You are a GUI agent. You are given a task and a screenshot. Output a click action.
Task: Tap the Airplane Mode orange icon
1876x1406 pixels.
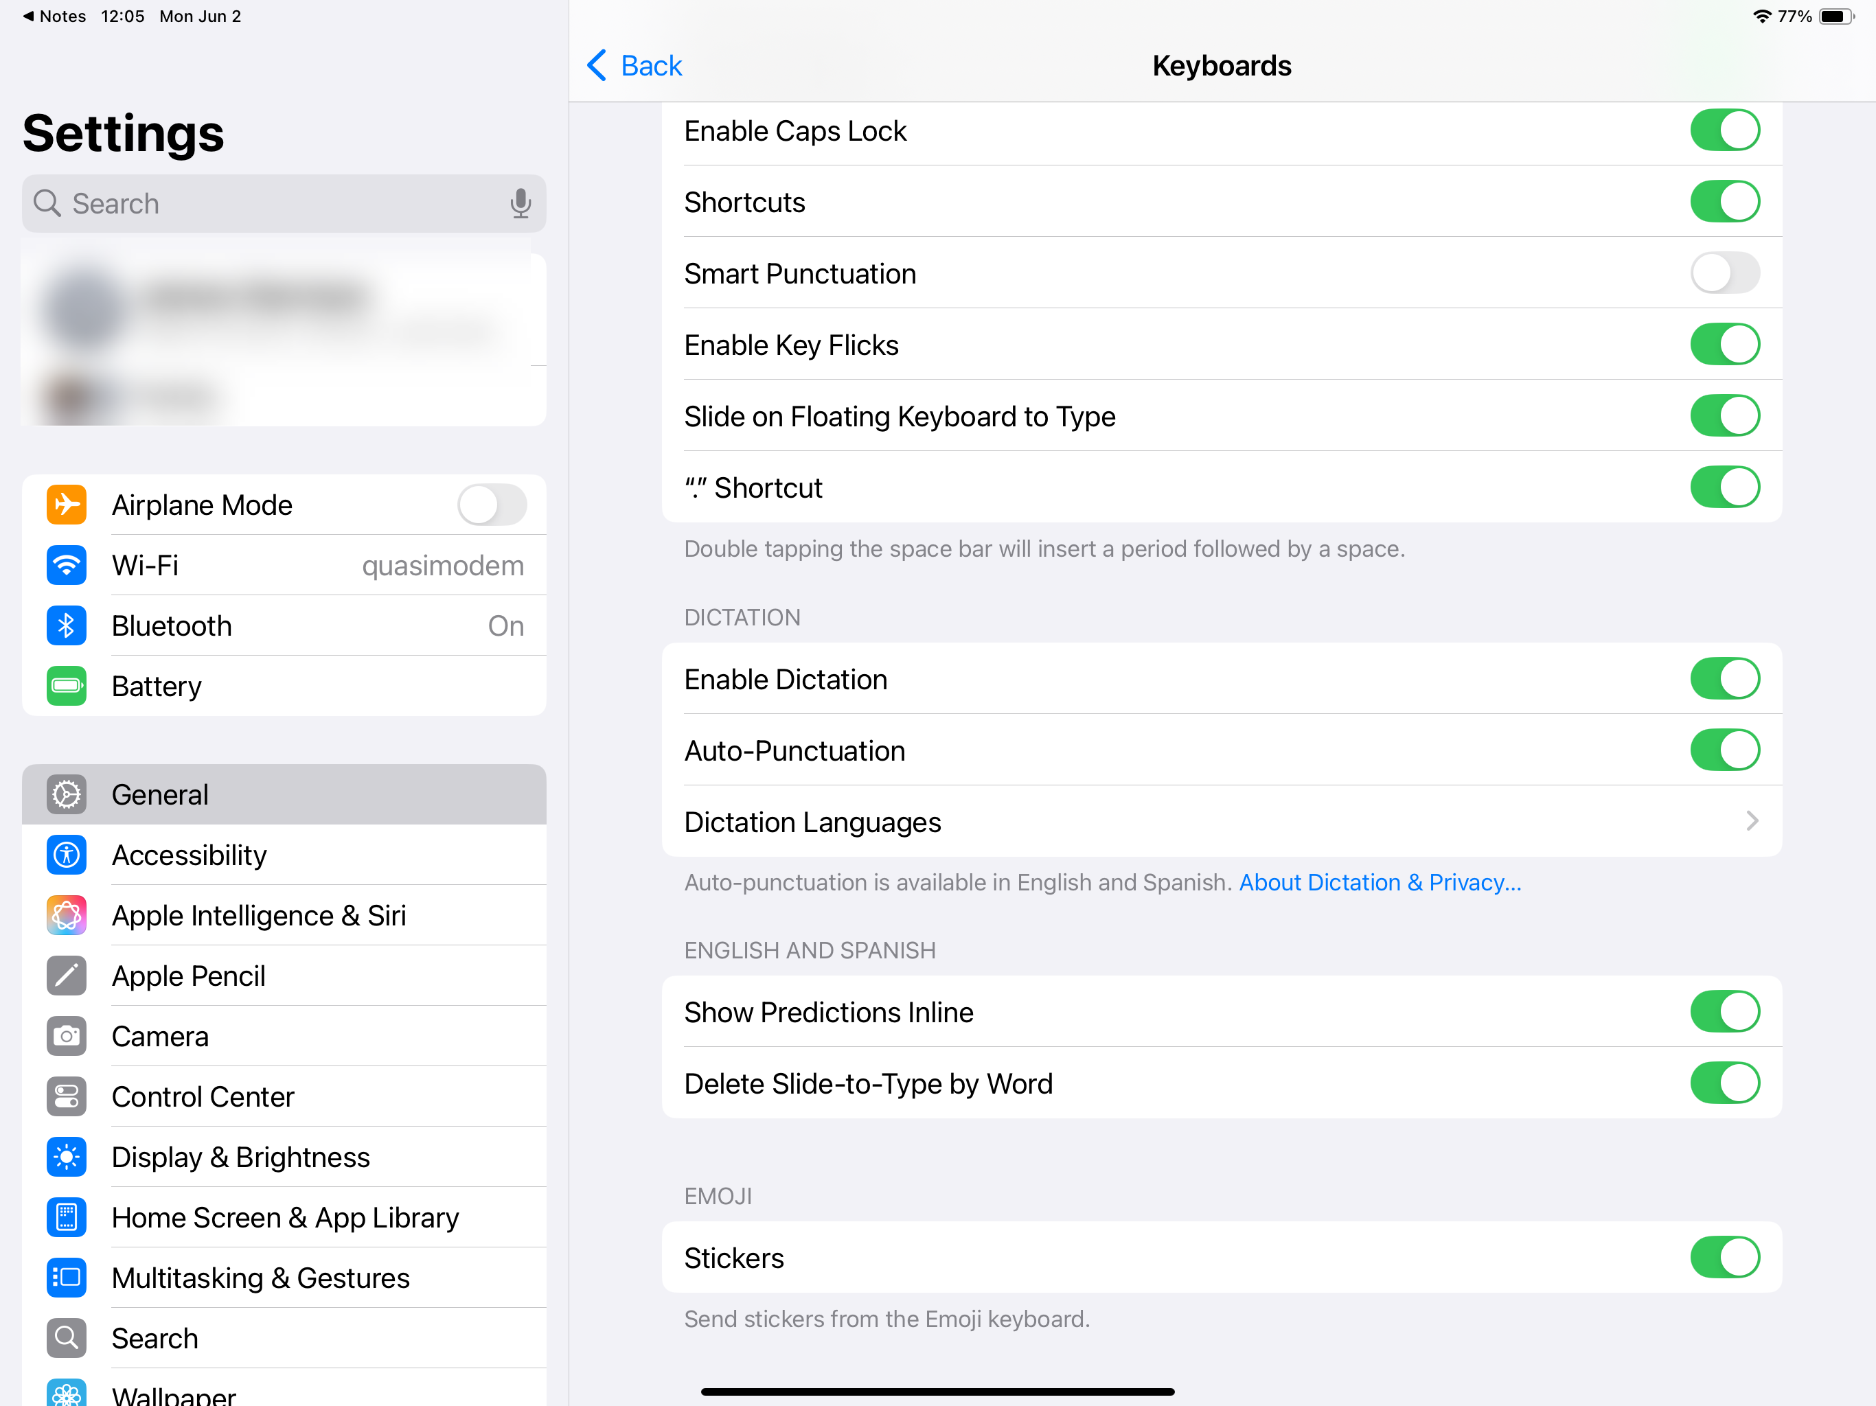click(66, 505)
